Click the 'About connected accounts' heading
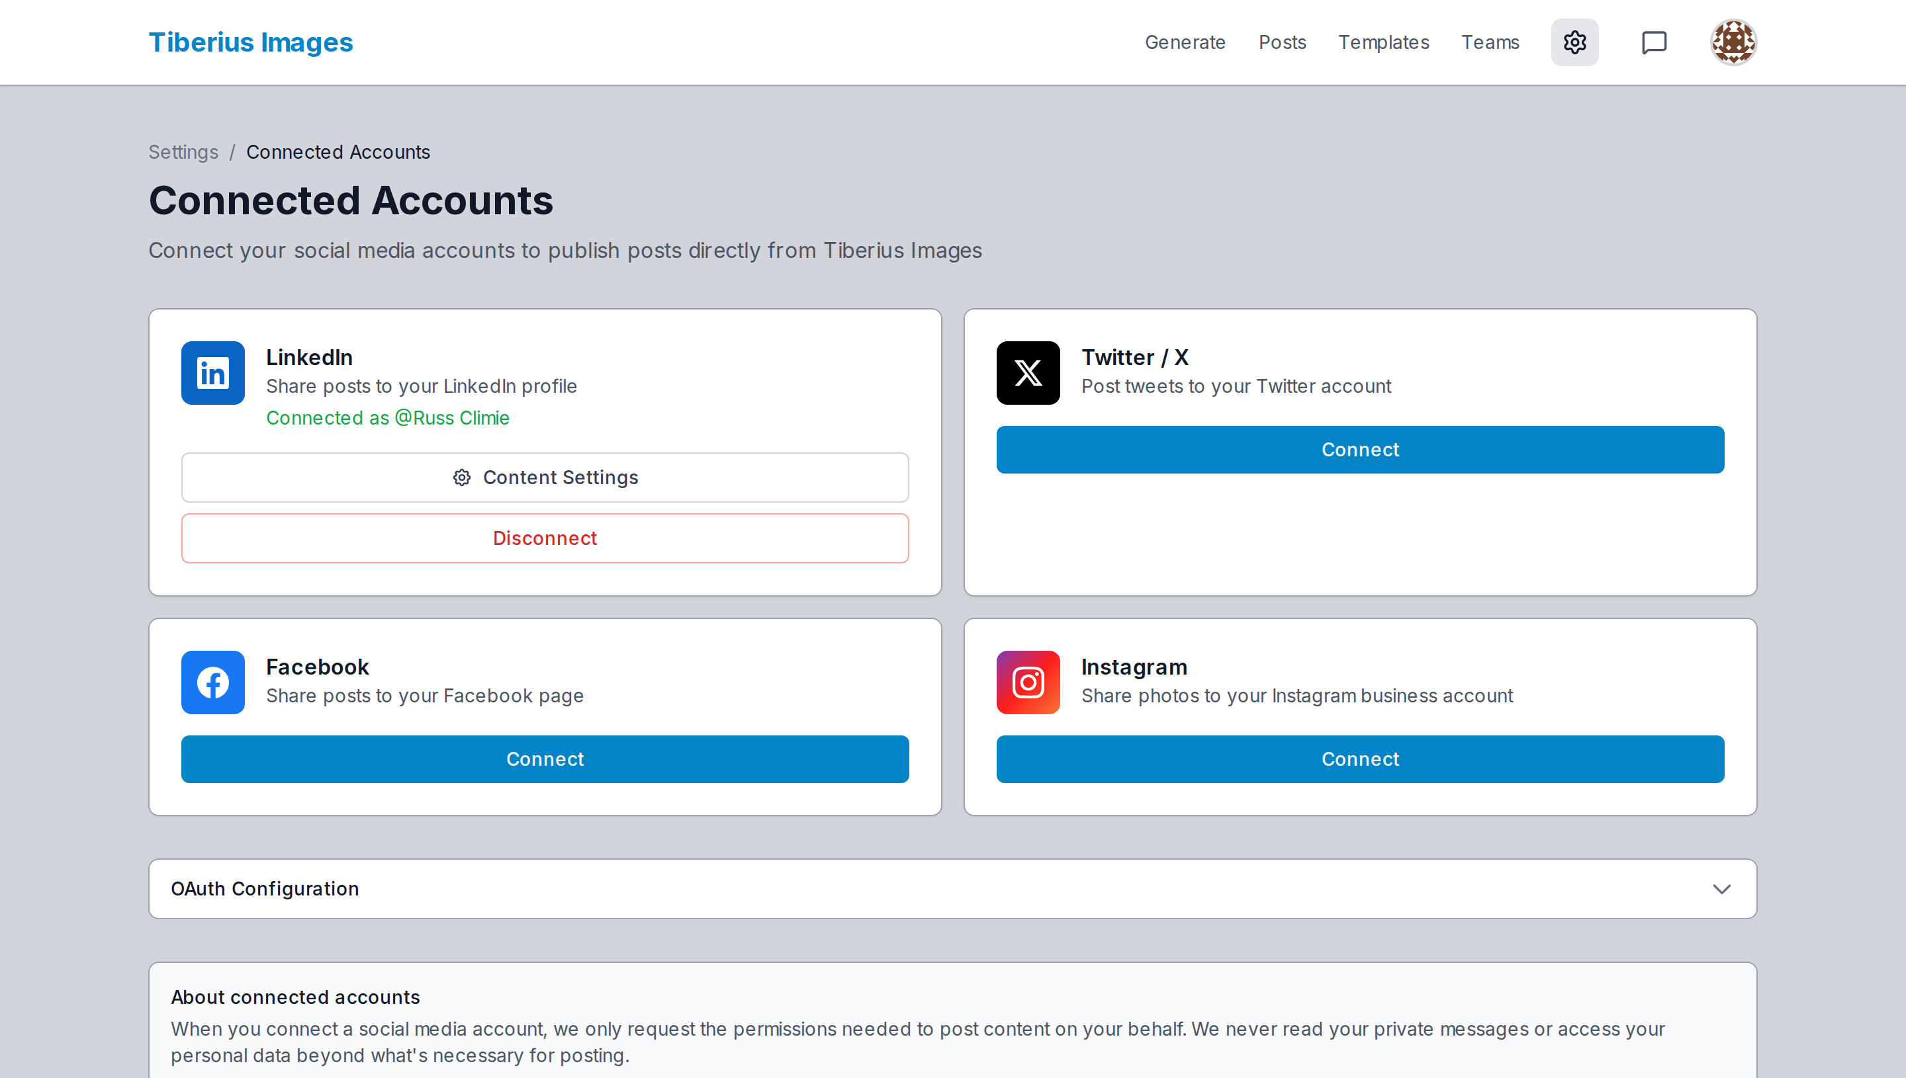This screenshot has width=1906, height=1078. coord(295,997)
